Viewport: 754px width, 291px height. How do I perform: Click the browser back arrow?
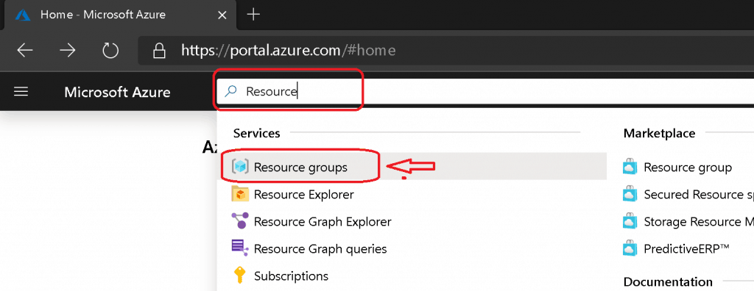click(x=24, y=51)
